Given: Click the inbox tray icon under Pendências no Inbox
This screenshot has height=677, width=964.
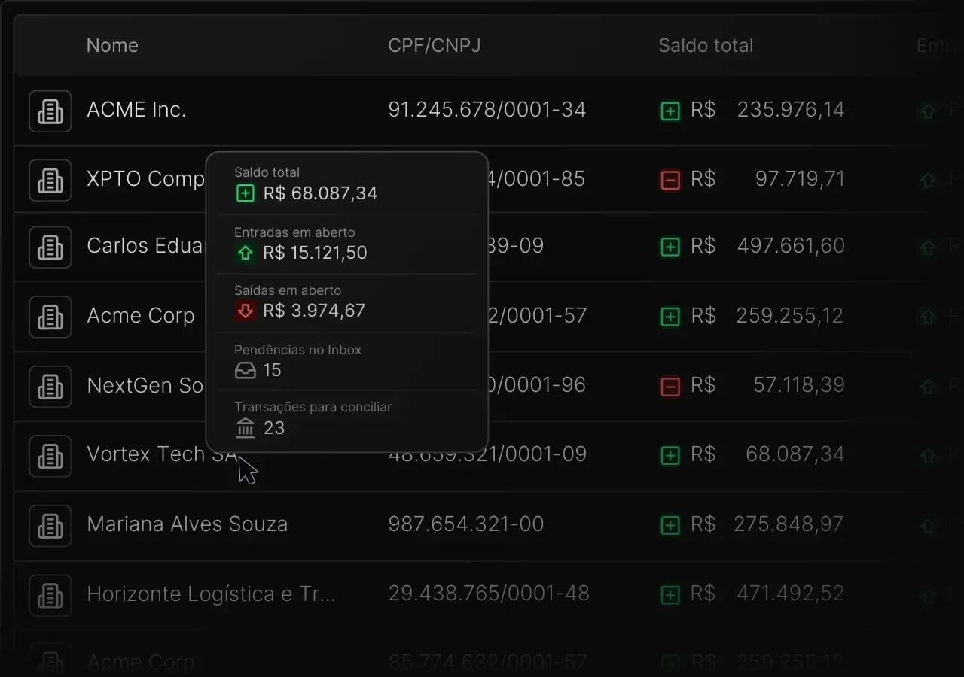Looking at the screenshot, I should point(246,370).
